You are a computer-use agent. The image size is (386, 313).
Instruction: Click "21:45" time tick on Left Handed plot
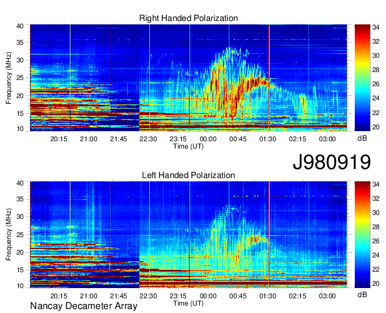click(119, 296)
